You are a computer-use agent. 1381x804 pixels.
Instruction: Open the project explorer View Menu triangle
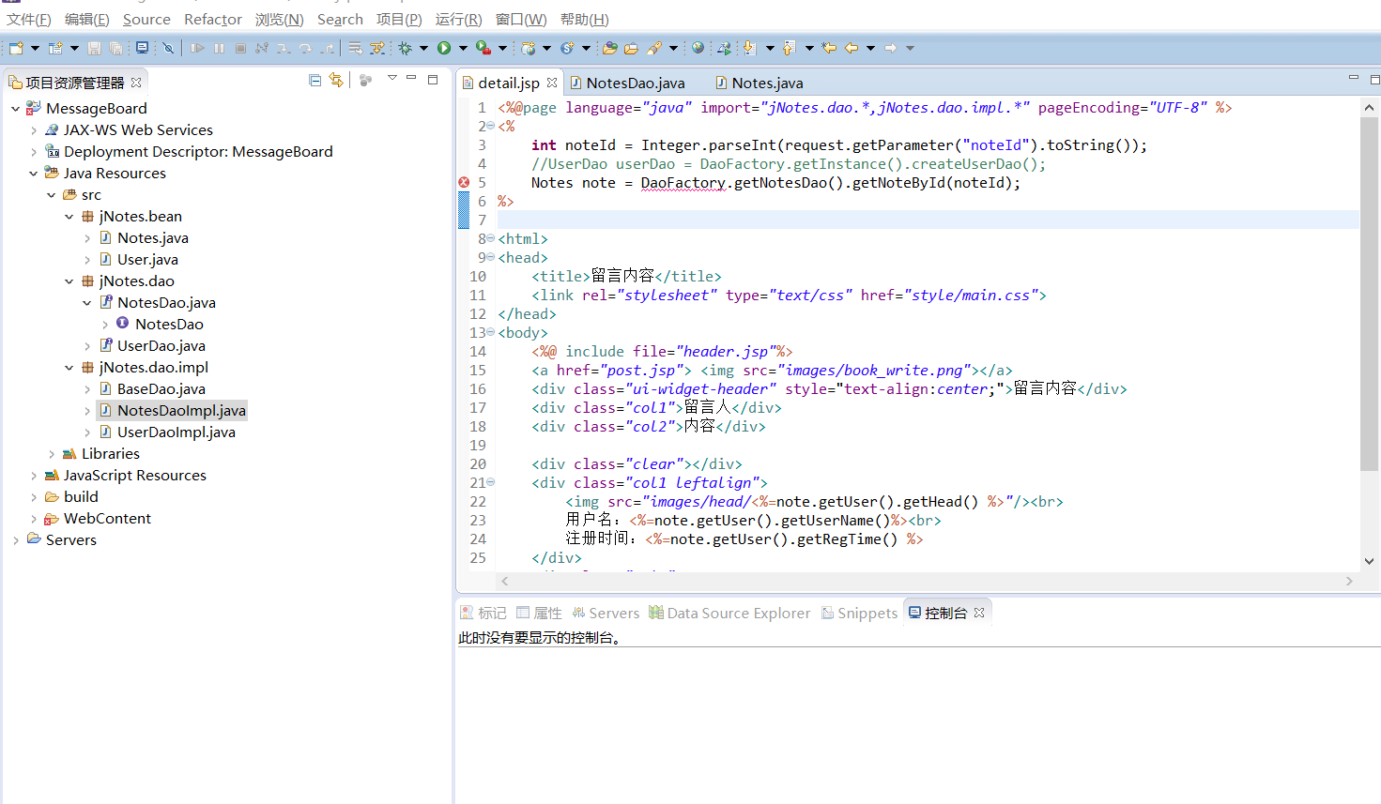(x=391, y=79)
